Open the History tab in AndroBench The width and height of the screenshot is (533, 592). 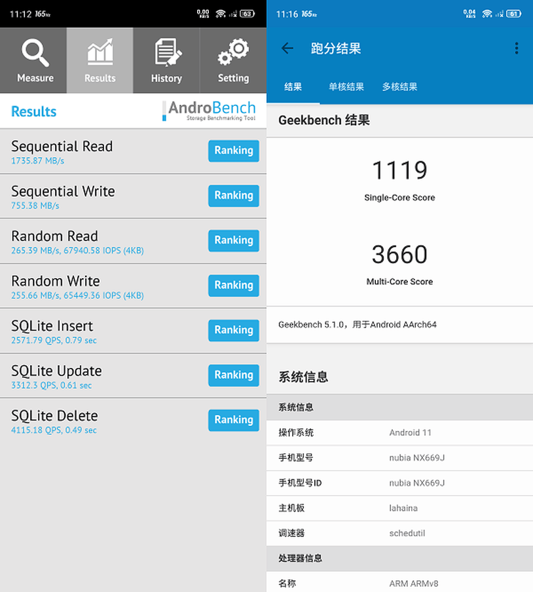tap(166, 60)
